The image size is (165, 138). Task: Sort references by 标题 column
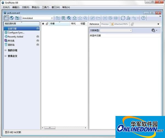tap(83, 24)
